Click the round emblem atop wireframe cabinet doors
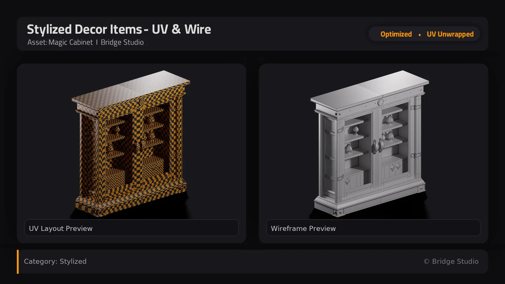This screenshot has height=284, width=505. click(x=381, y=102)
